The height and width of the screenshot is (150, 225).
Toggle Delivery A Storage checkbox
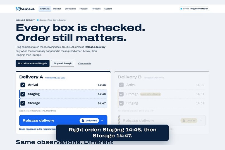23,103
